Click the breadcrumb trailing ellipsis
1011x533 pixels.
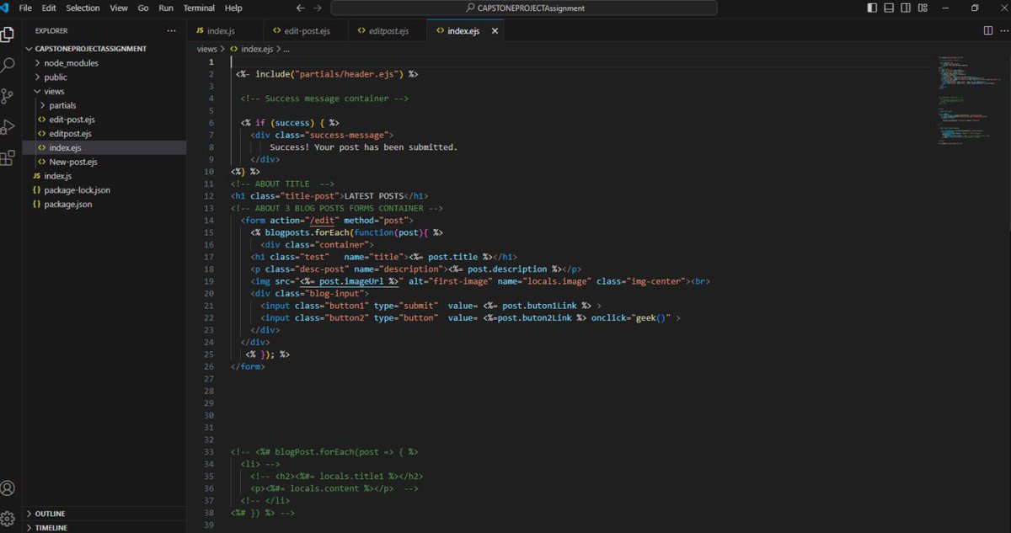tap(287, 49)
